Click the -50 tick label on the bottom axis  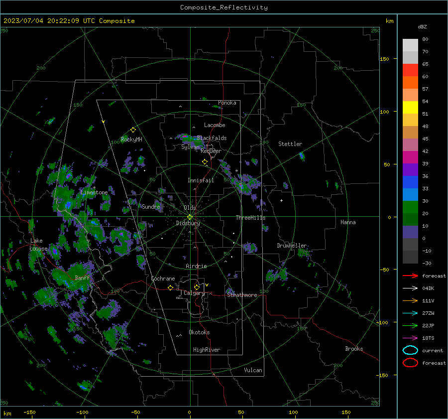(135, 413)
